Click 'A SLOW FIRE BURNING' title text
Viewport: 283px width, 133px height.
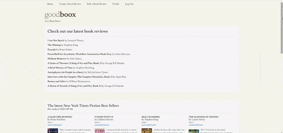pyautogui.click(x=60, y=117)
